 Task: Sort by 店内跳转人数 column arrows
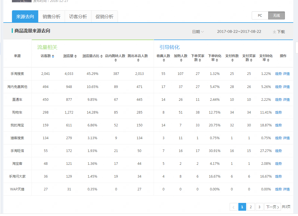[116, 60]
